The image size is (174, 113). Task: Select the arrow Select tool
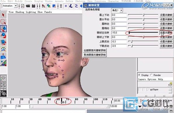point(3,15)
